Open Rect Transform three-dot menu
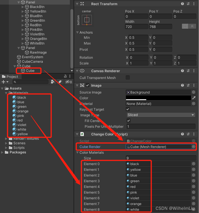 coord(194,4)
